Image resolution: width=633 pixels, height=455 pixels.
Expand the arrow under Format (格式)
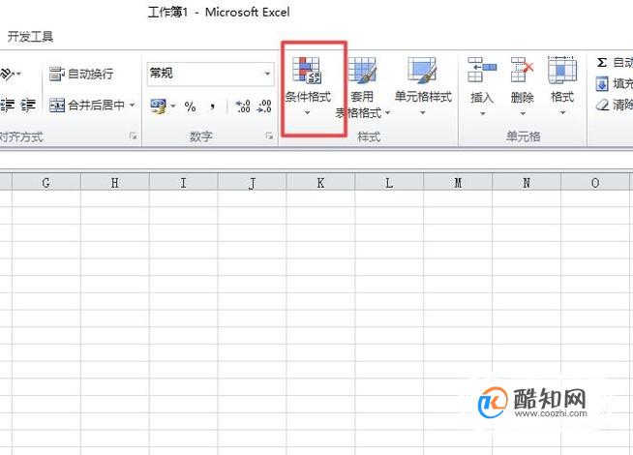(562, 113)
